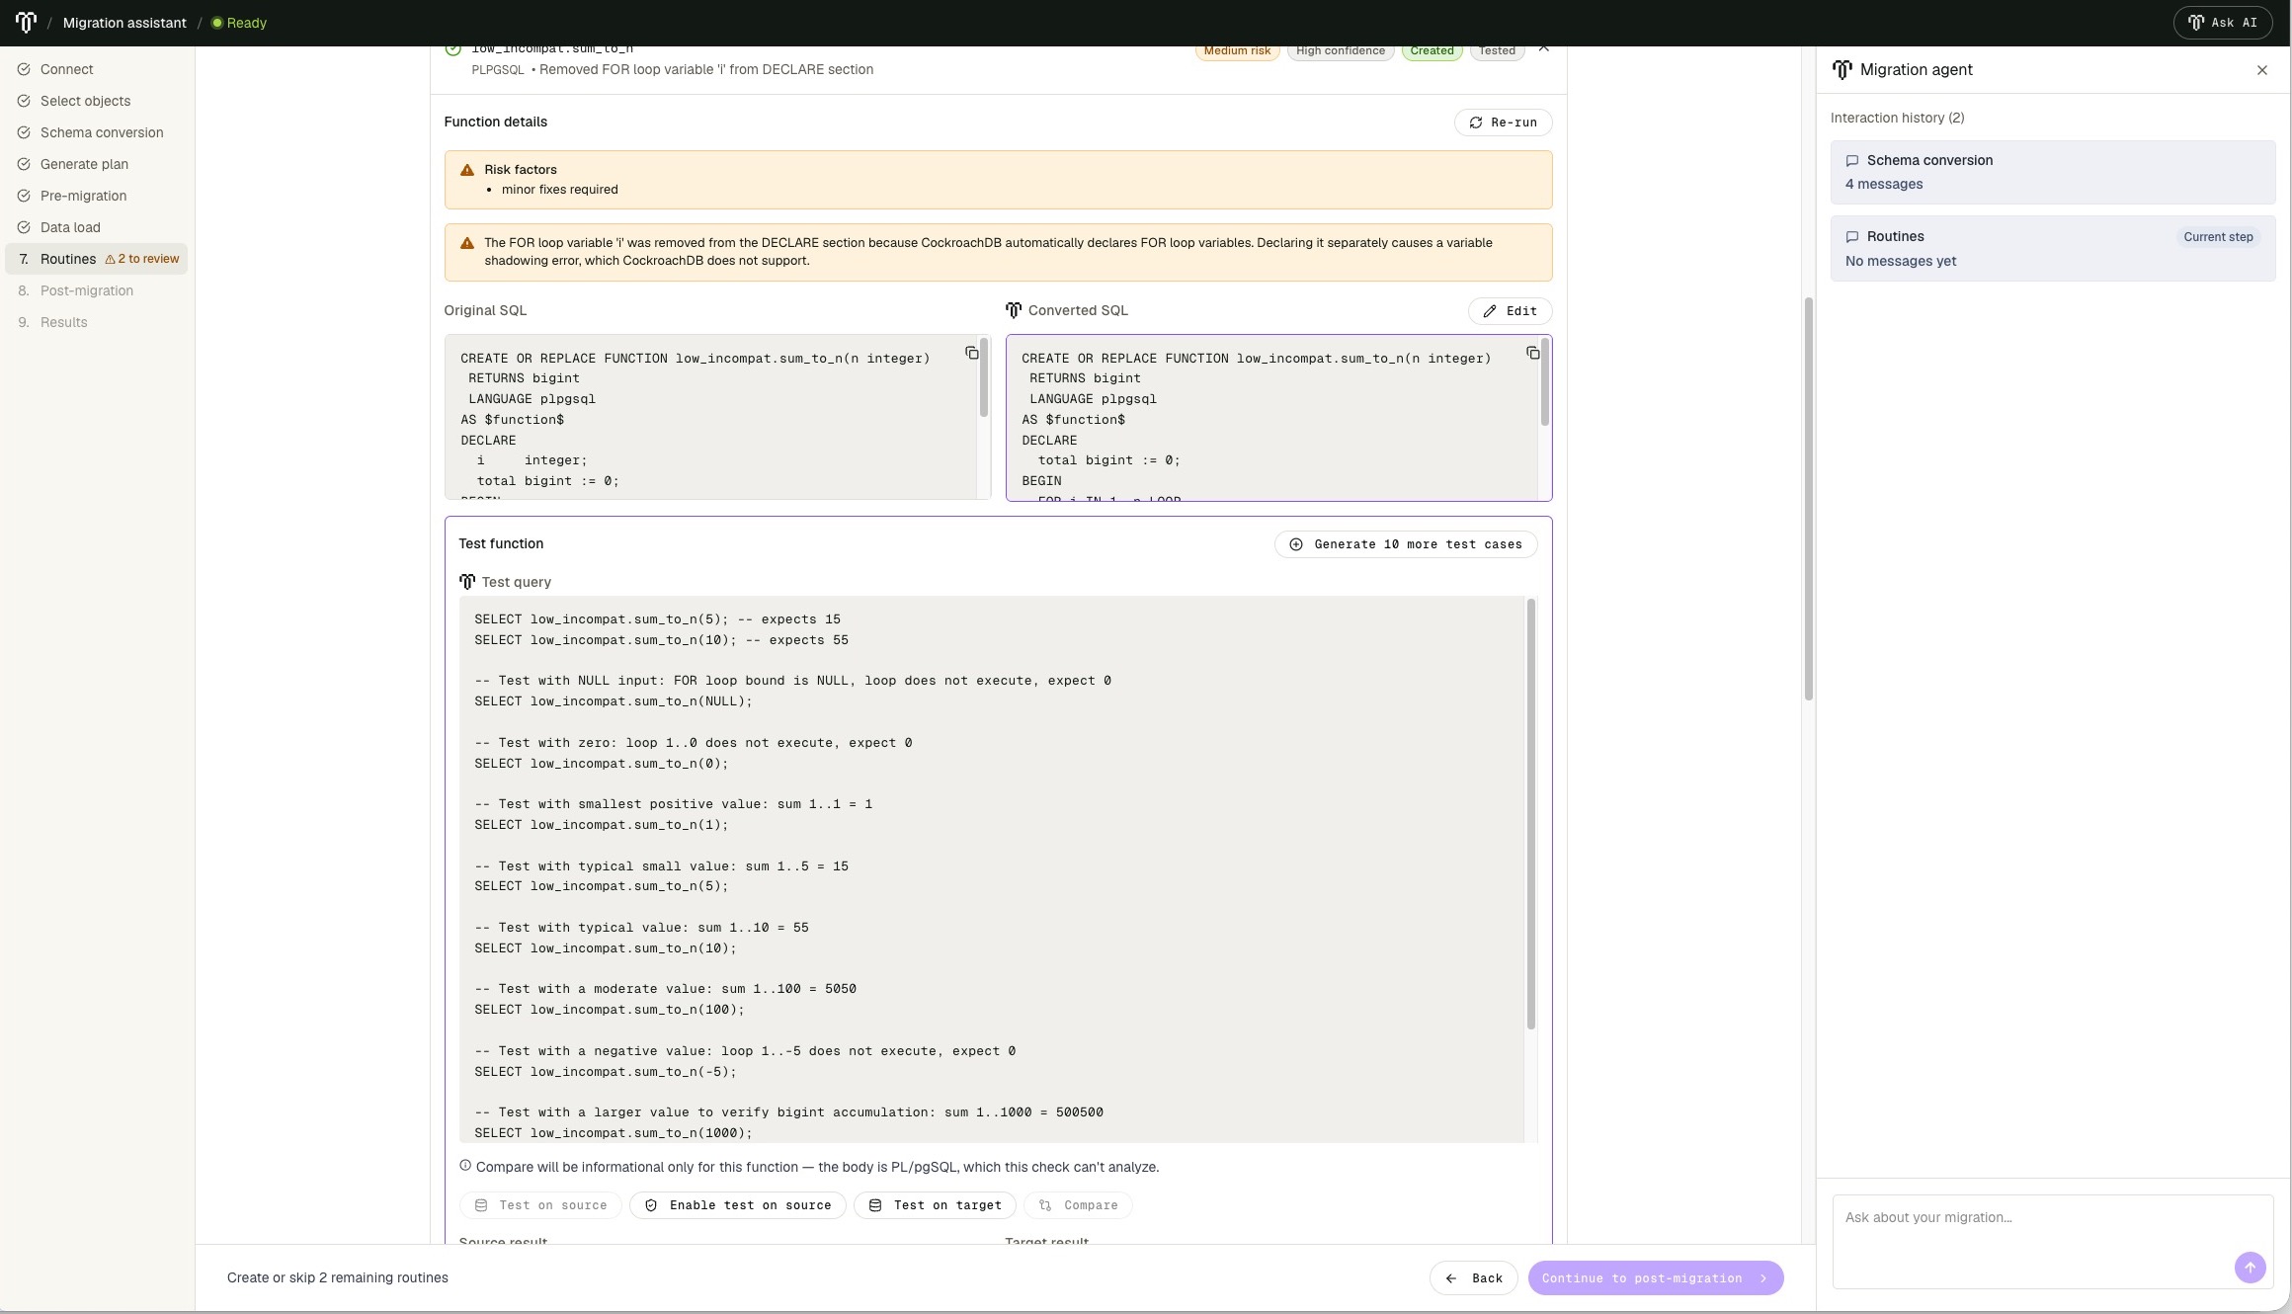Click the Connect step checkmark icon
This screenshot has height=1314, width=2292.
[x=24, y=69]
